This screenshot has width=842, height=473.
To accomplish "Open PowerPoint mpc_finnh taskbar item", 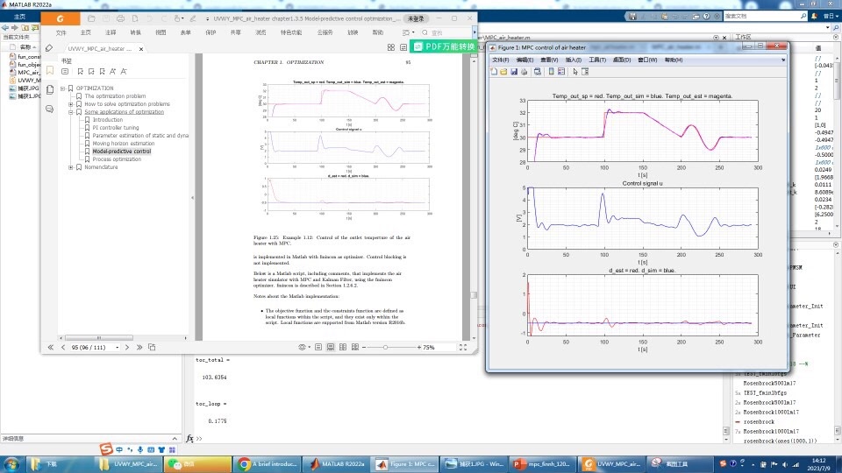I will (542, 464).
